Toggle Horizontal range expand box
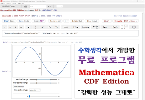 (x=59, y=83)
